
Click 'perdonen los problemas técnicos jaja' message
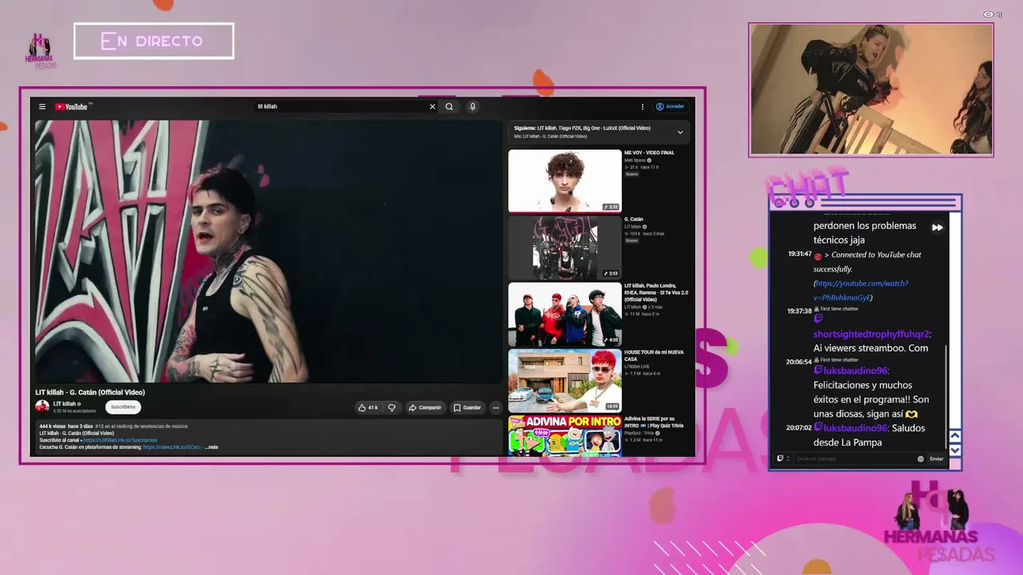(x=865, y=232)
